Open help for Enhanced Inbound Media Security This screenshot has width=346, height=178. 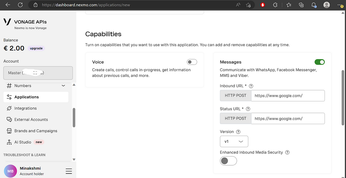(x=287, y=152)
